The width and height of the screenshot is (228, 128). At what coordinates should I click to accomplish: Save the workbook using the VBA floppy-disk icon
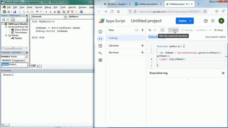[x=15, y=12]
